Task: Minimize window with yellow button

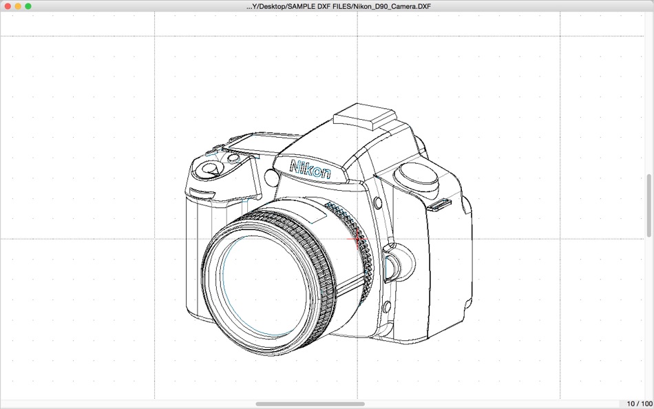Action: point(18,6)
